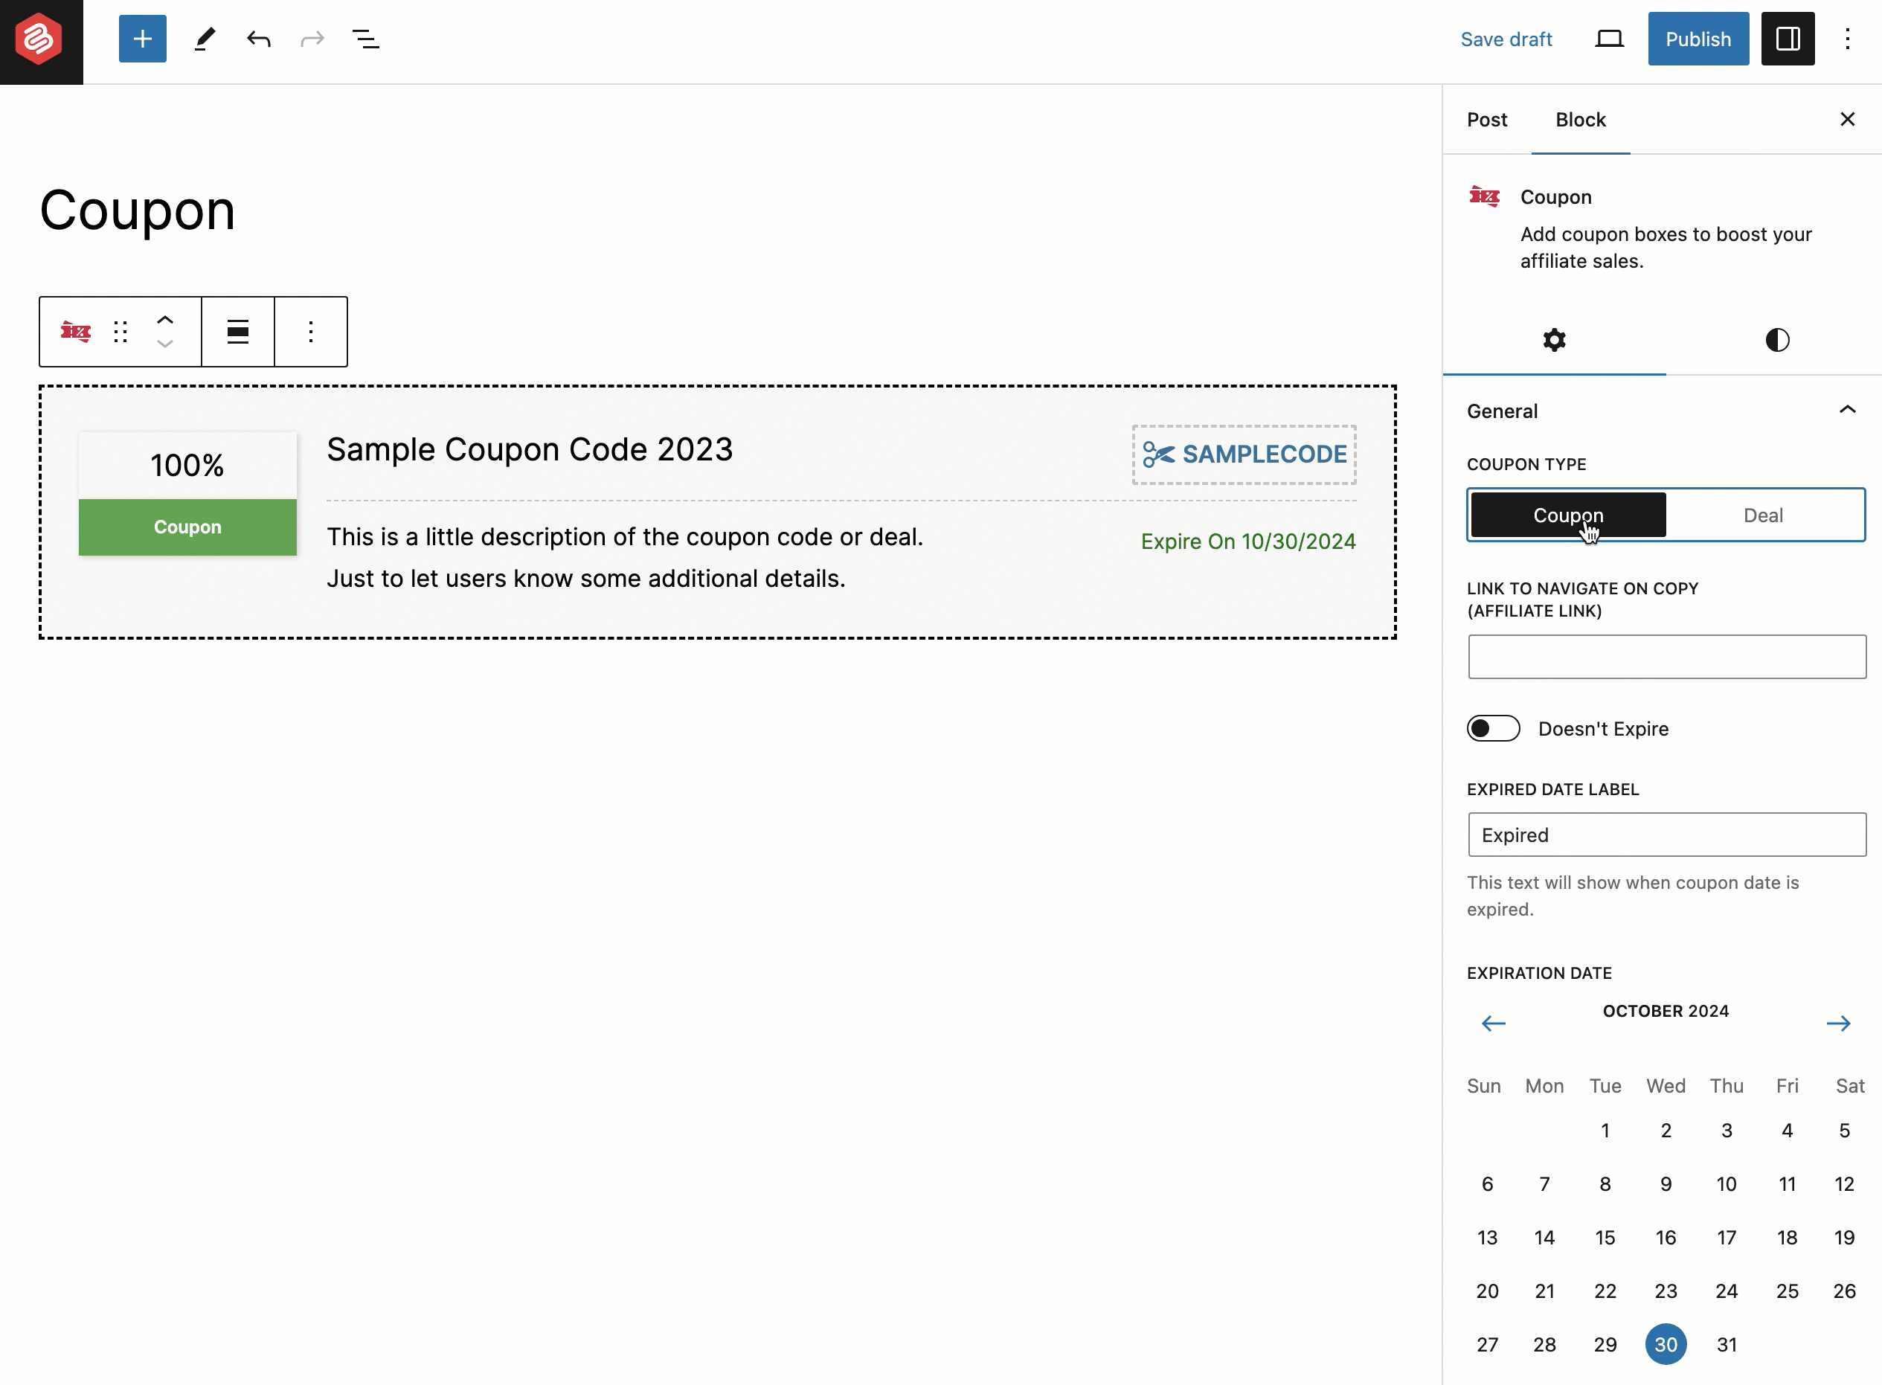The image size is (1882, 1385).
Task: Open the block Styles panel
Action: point(1776,341)
